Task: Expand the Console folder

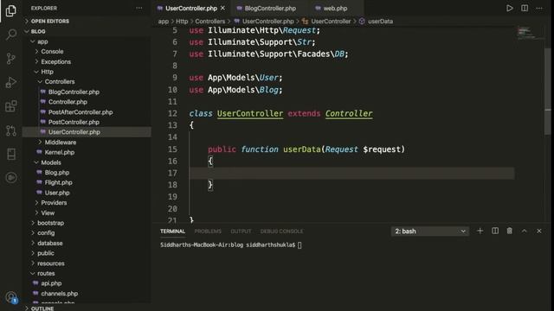Action: [87, 52]
